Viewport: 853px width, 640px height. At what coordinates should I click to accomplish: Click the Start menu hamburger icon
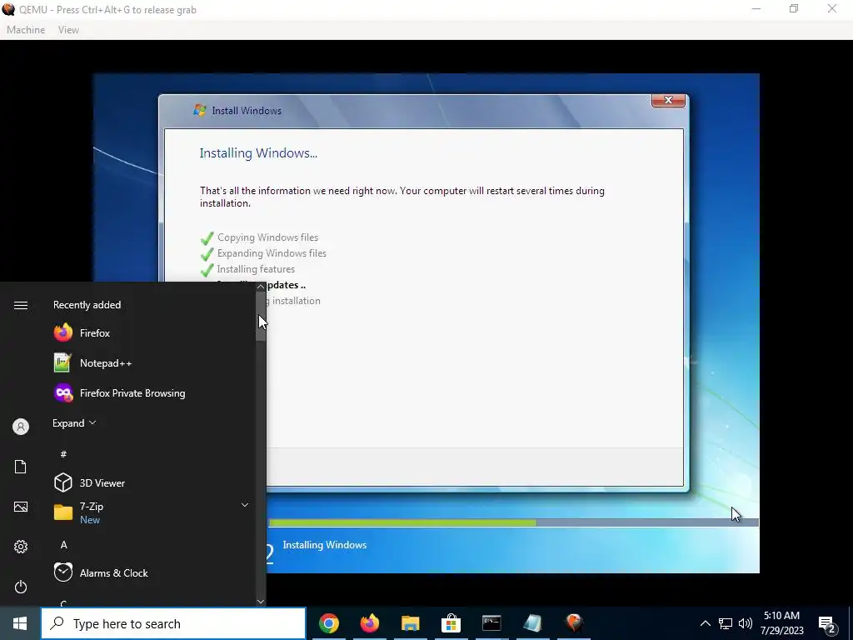(21, 305)
